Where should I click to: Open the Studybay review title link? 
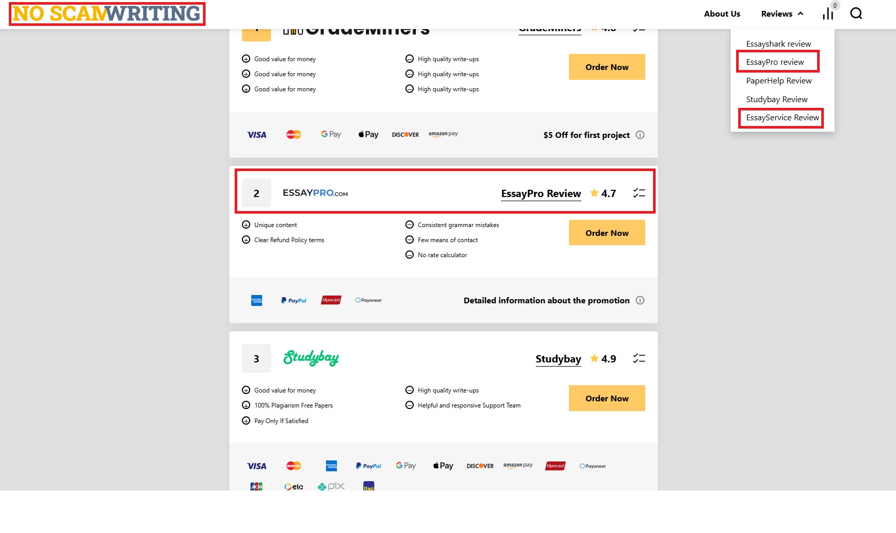(x=558, y=359)
